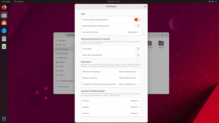The image size is (219, 123).
Task: Open 'Música' in Files sidebar
Action: (x=64, y=67)
